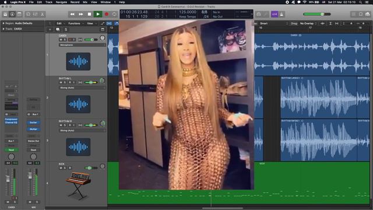Click the Rewind transport button
Screen dimensions: 373x210
tap(72, 14)
